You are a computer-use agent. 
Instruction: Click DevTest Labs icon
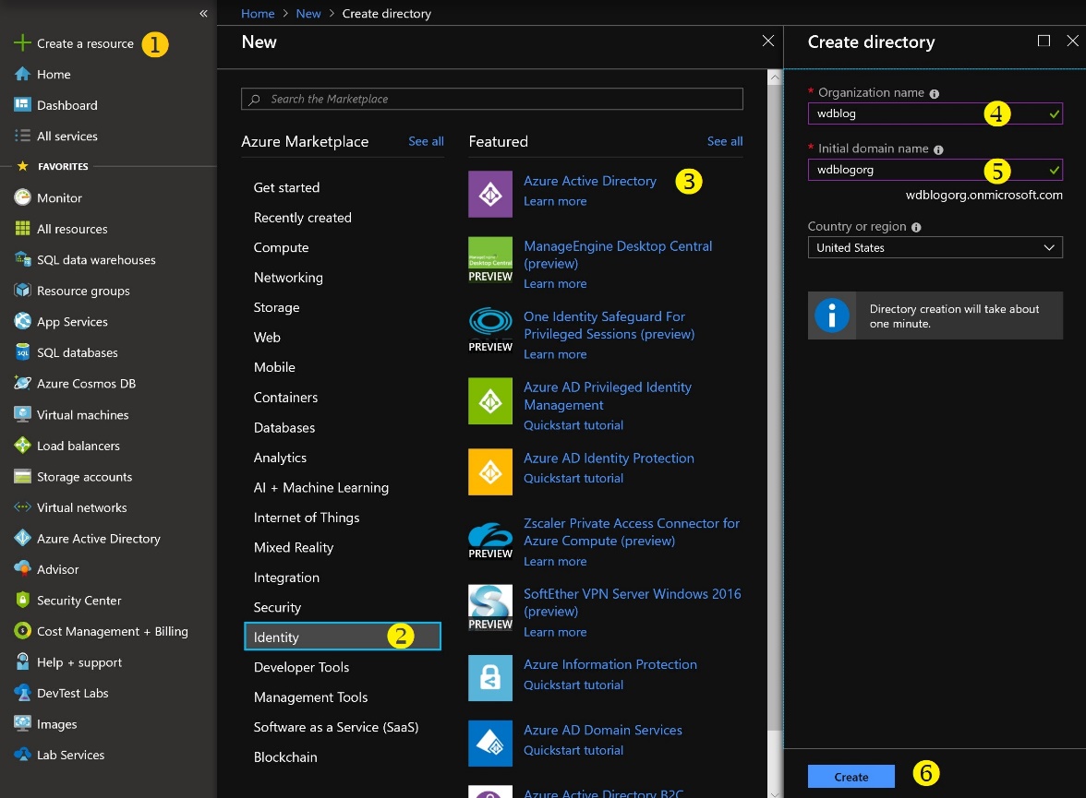tap(22, 693)
